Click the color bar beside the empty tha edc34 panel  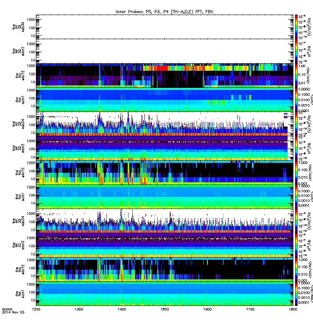[x=296, y=27]
